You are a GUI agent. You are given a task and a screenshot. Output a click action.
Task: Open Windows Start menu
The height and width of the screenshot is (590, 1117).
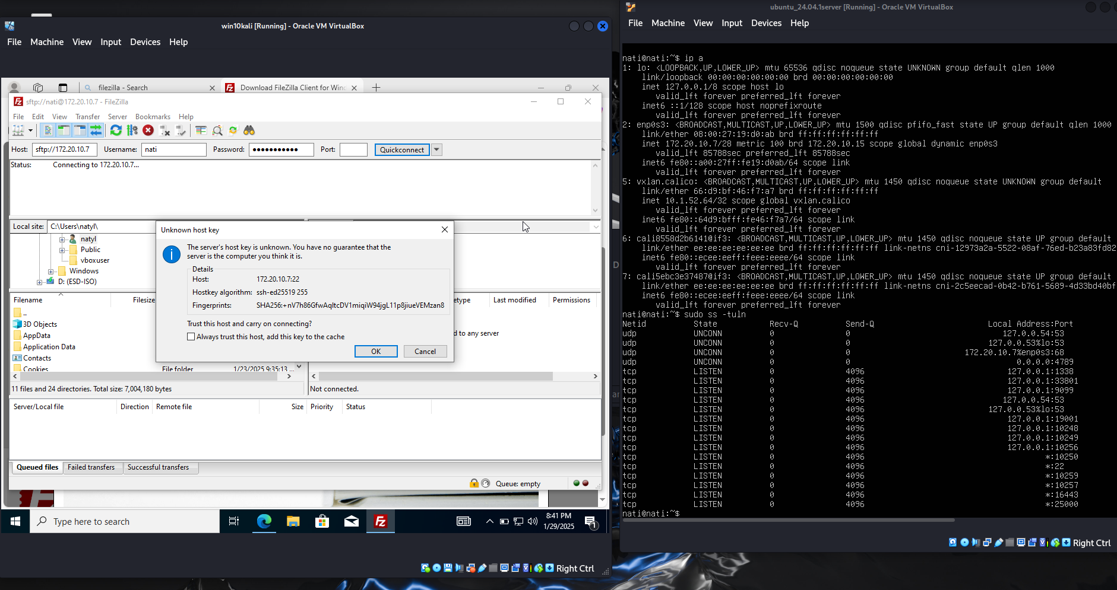[15, 521]
